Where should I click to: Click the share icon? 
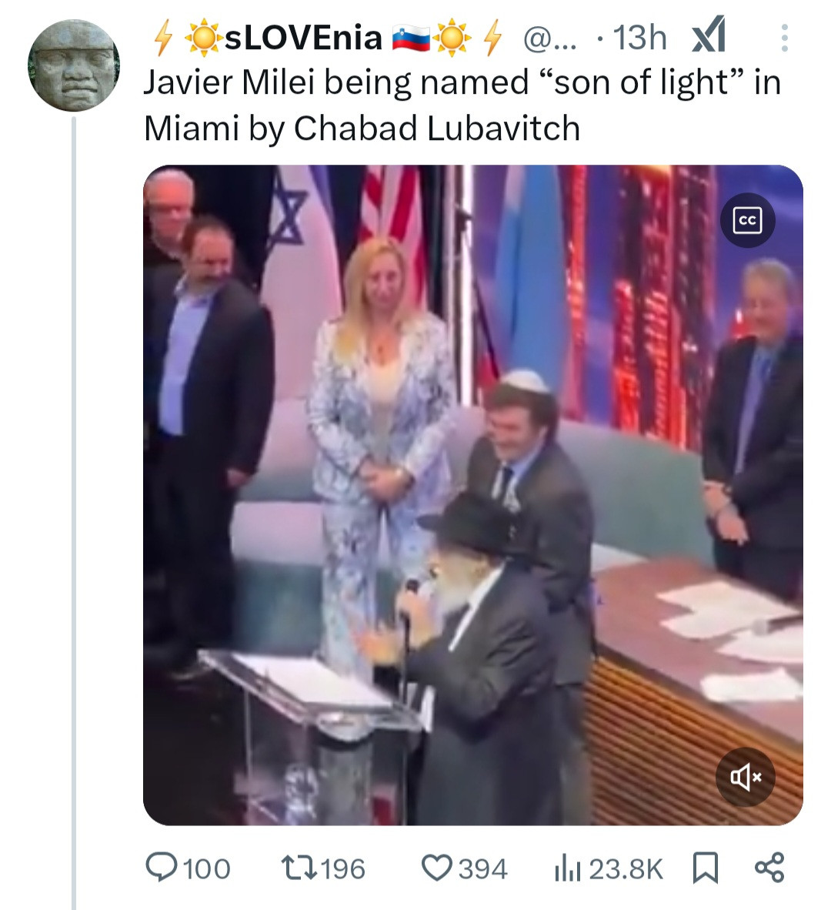(769, 868)
